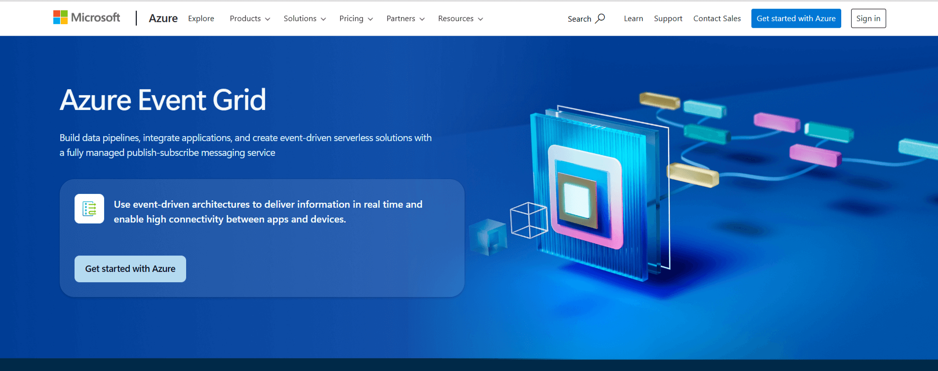Expand the Pricing dropdown
The image size is (938, 371).
(x=356, y=18)
